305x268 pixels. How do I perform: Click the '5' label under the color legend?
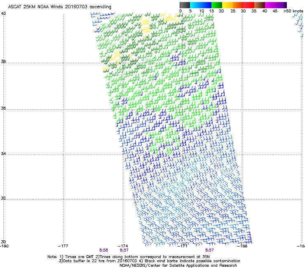(x=190, y=11)
